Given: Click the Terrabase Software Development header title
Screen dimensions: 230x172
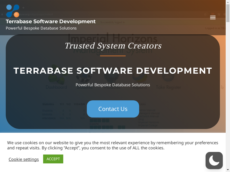Looking at the screenshot, I should [x=51, y=21].
